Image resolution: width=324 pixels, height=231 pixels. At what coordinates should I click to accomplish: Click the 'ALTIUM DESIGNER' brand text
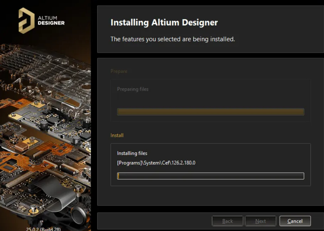click(51, 20)
